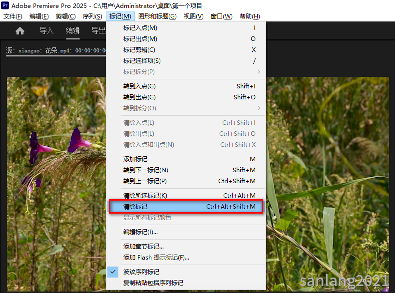The image size is (395, 293).
Task: Open 编辑标记(I)... dialog entry
Action: 186,232
